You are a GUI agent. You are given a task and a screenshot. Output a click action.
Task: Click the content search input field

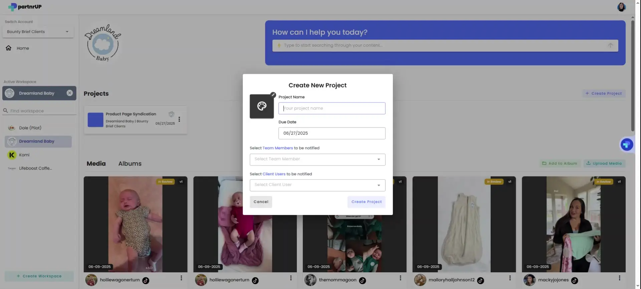pos(445,45)
